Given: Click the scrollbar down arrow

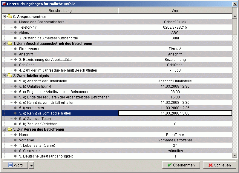Looking at the screenshot, I should pyautogui.click(x=235, y=155).
